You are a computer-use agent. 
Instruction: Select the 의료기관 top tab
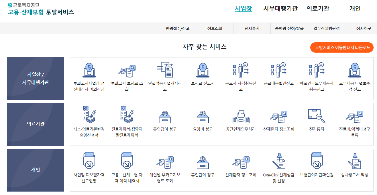point(318,9)
